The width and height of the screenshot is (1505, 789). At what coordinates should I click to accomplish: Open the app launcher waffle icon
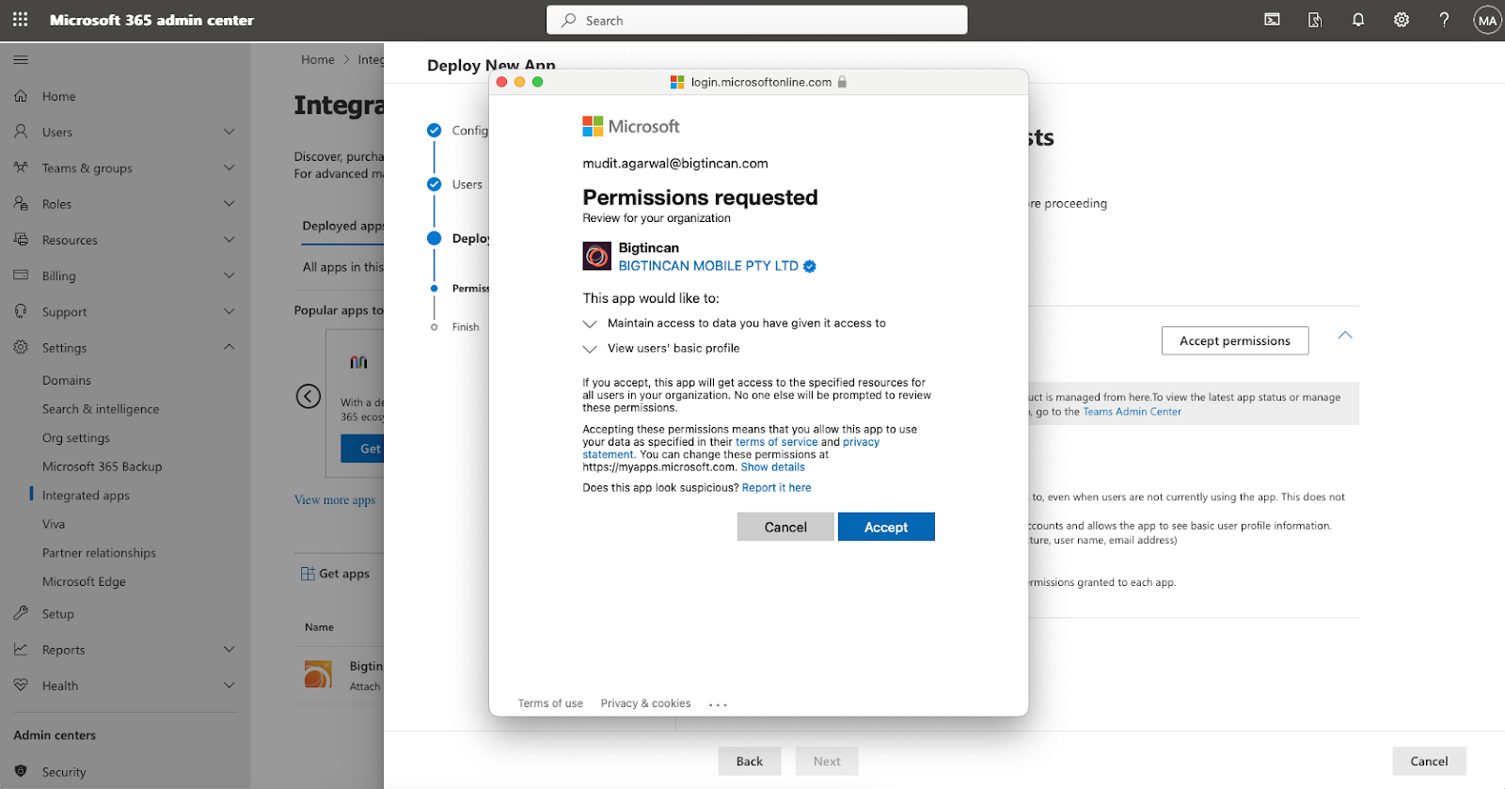[20, 20]
